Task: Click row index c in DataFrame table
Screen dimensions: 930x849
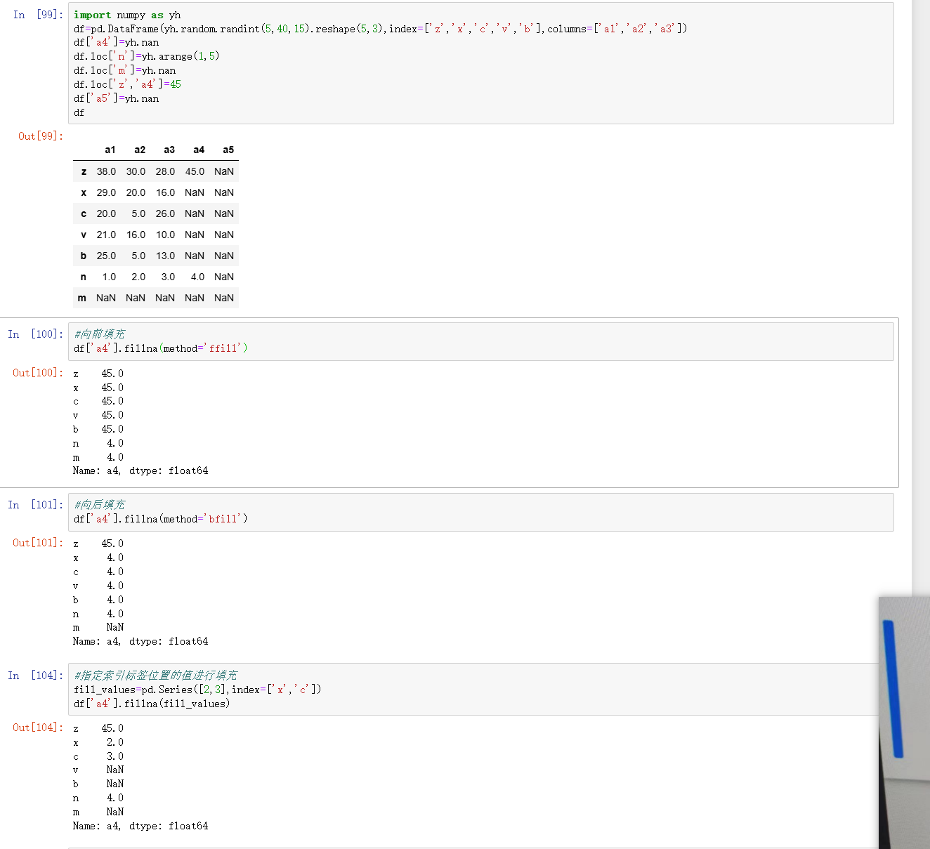Action: [x=84, y=213]
